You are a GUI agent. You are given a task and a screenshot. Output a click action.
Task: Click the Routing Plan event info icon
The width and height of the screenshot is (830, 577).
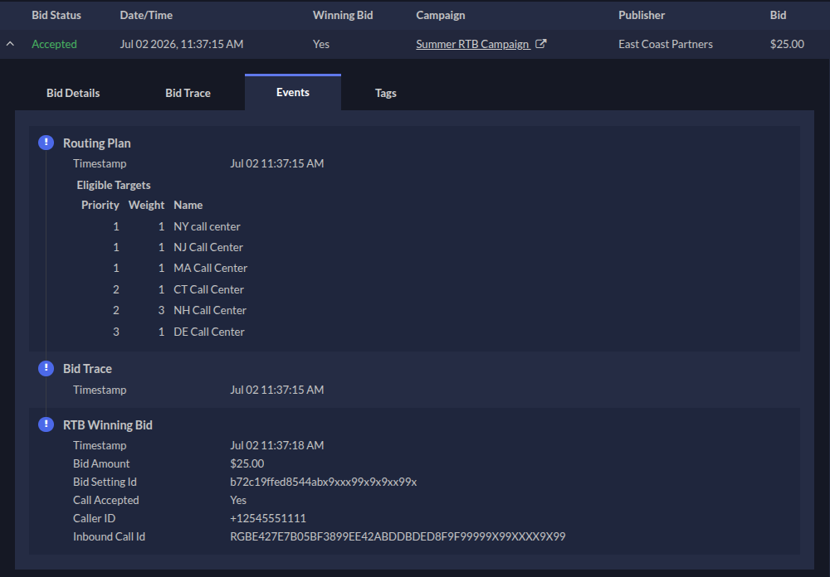coord(46,143)
